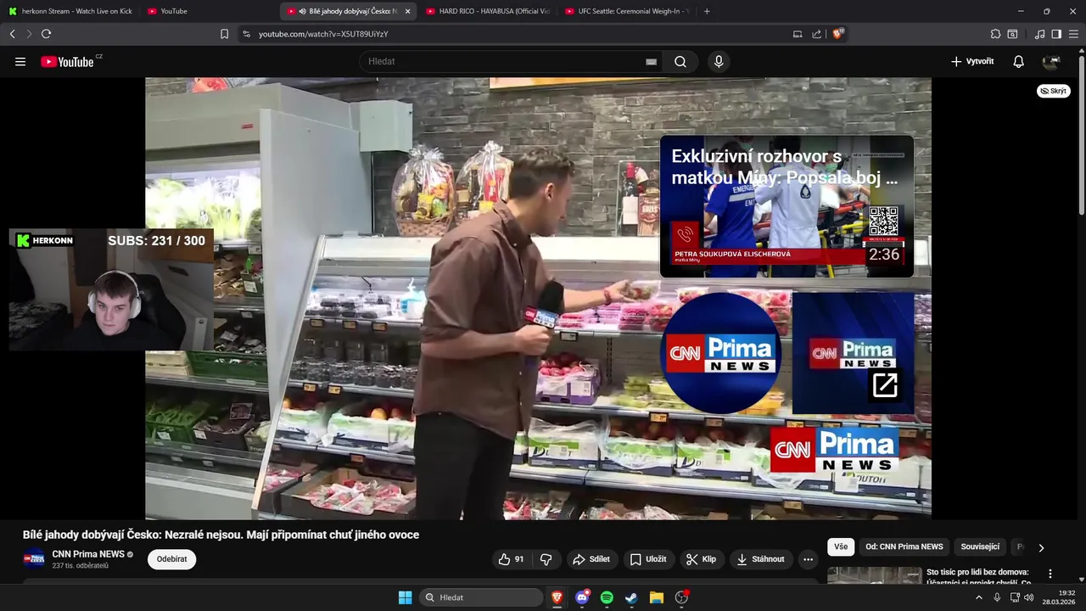
Task: Save video with the Uložit button
Action: tap(649, 559)
